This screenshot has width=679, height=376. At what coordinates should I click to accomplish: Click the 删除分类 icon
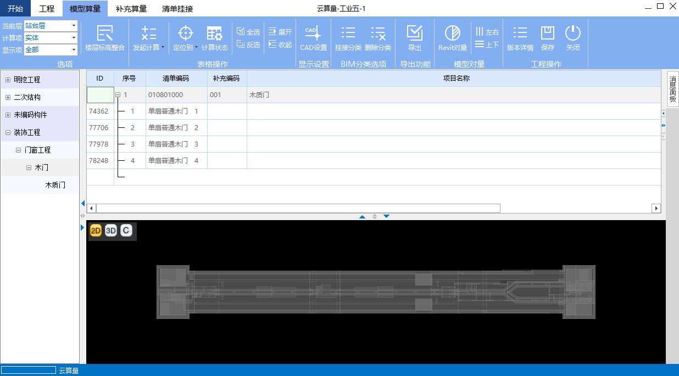pyautogui.click(x=378, y=33)
